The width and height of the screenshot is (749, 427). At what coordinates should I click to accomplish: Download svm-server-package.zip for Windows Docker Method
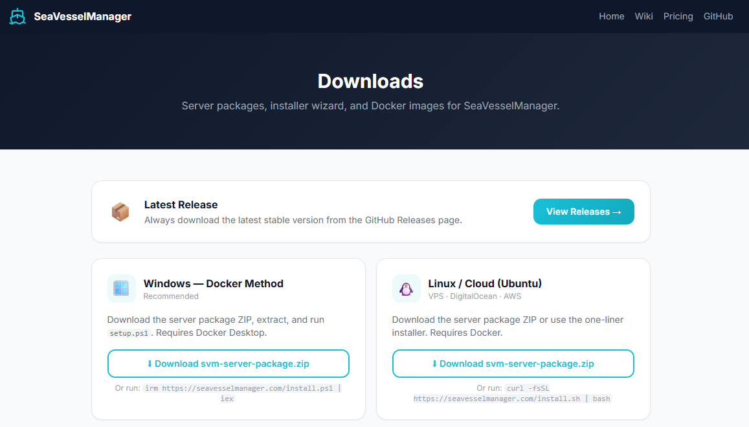(x=229, y=364)
